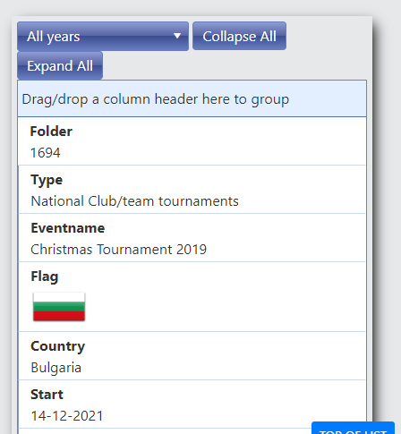Click the group-by column header drop area
The width and height of the screenshot is (401, 434).
click(x=192, y=98)
